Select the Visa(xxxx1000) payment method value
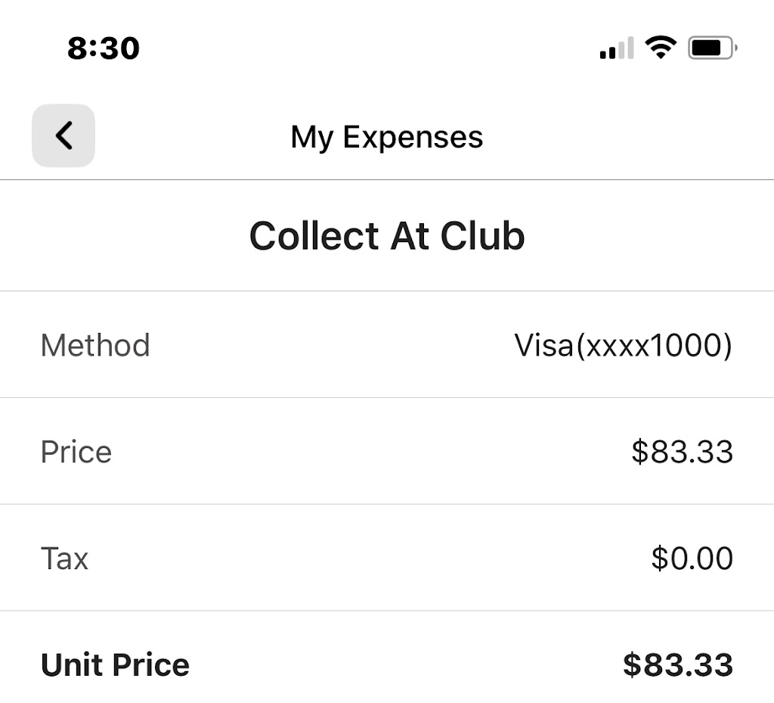 (x=623, y=346)
